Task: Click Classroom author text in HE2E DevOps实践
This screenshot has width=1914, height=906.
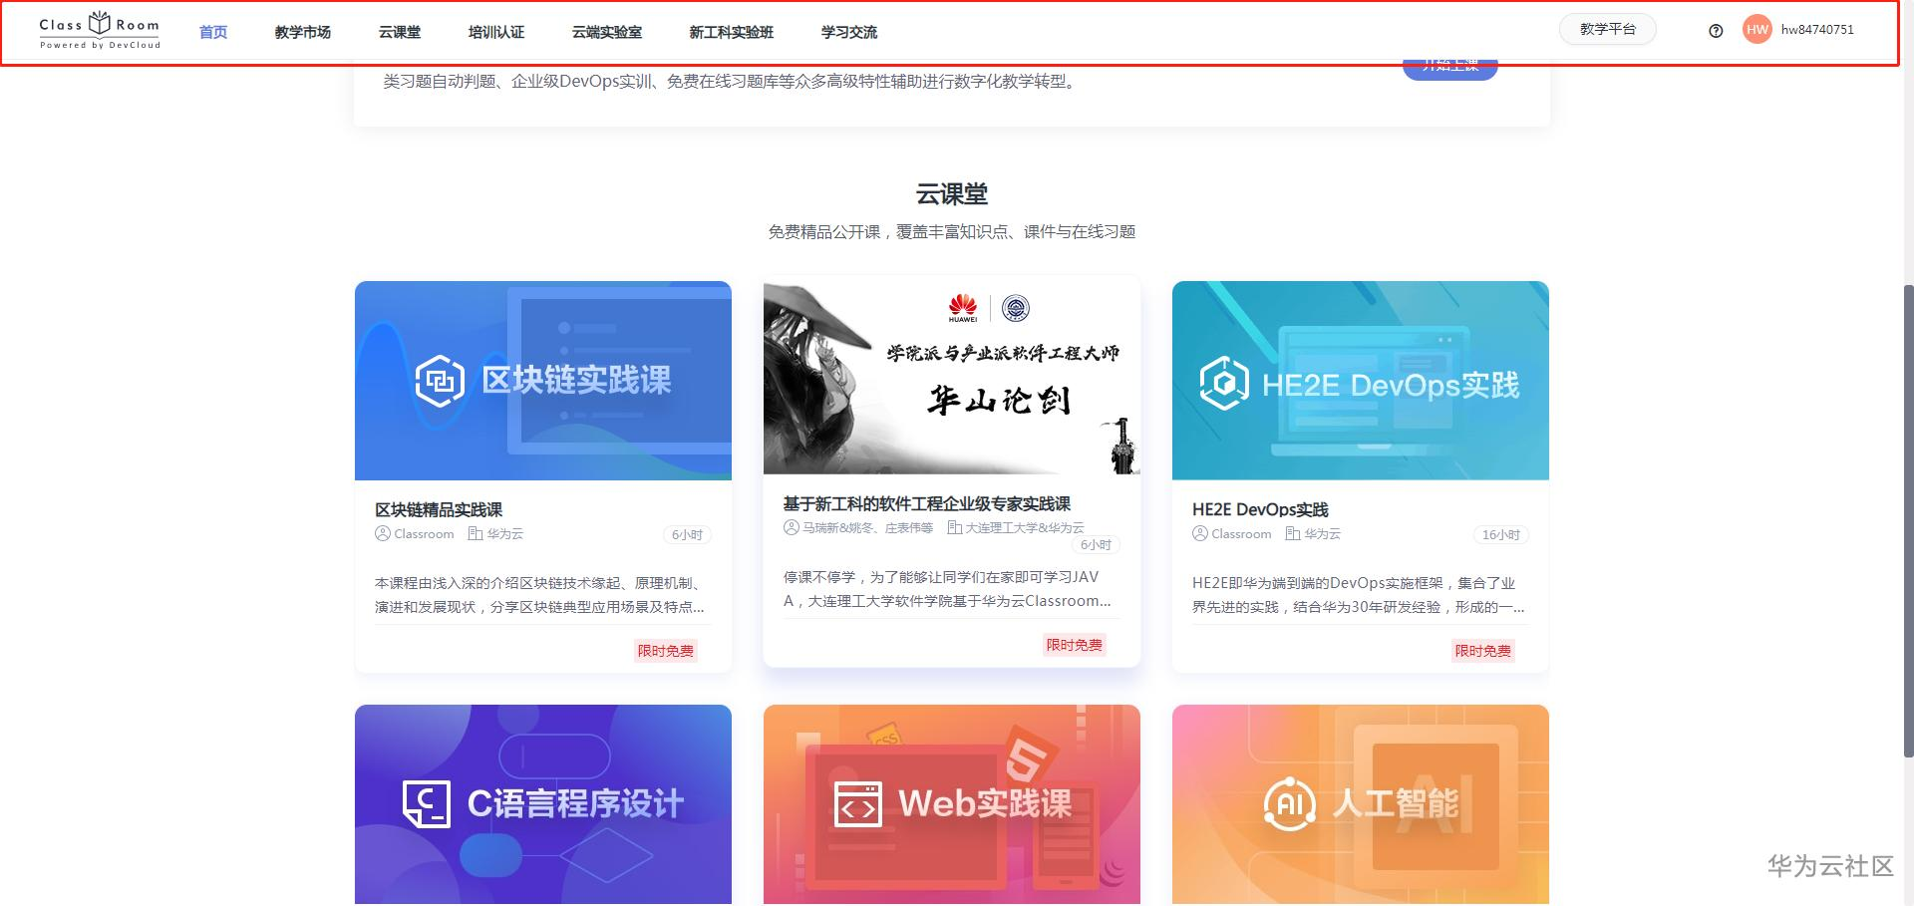Action: [x=1241, y=534]
